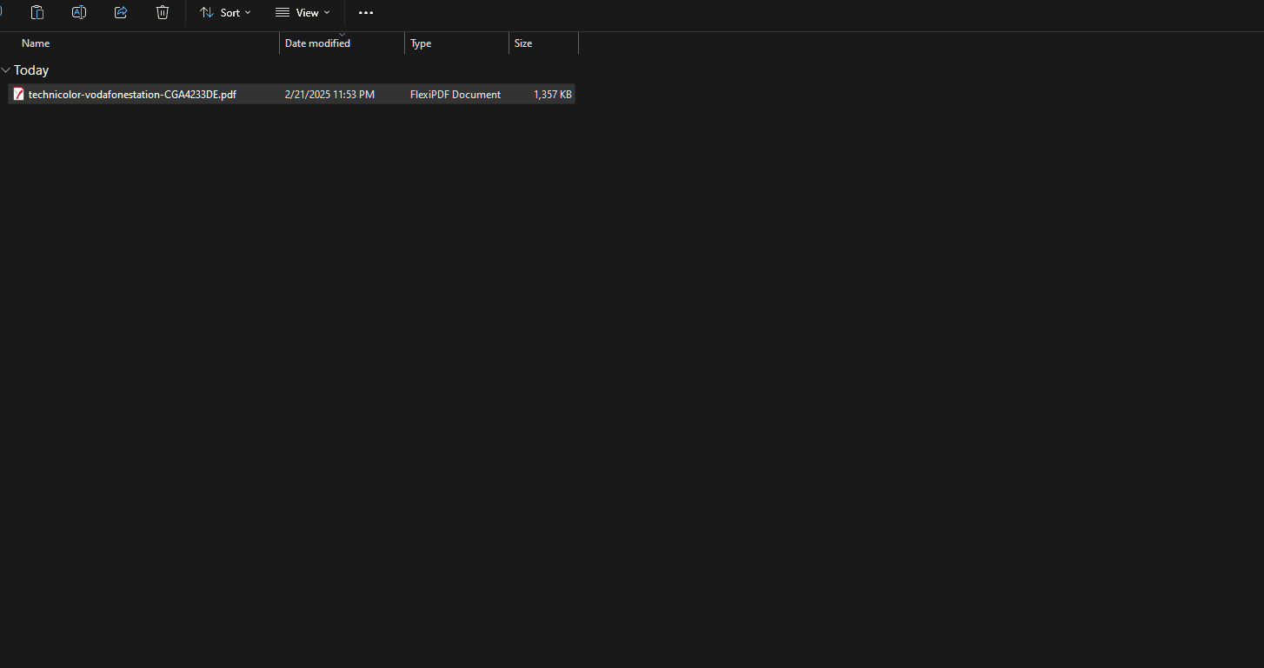Click the Today group label
This screenshot has width=1264, height=668.
31,70
